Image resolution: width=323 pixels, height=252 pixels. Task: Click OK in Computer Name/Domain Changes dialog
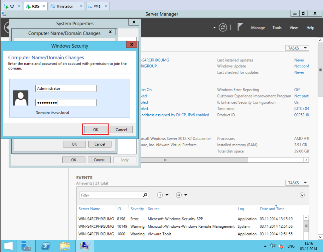(x=74, y=144)
